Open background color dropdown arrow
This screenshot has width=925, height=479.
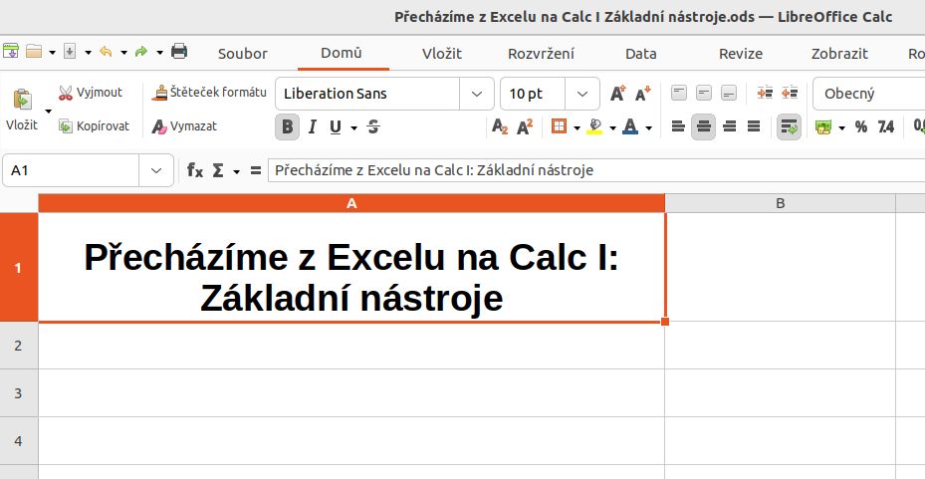click(x=613, y=128)
